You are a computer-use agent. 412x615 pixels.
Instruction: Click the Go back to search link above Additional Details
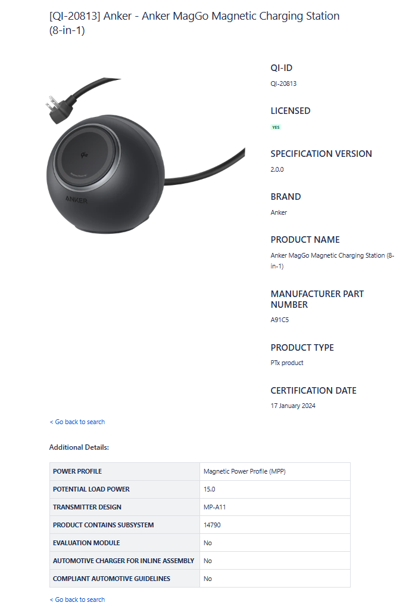[x=77, y=422]
